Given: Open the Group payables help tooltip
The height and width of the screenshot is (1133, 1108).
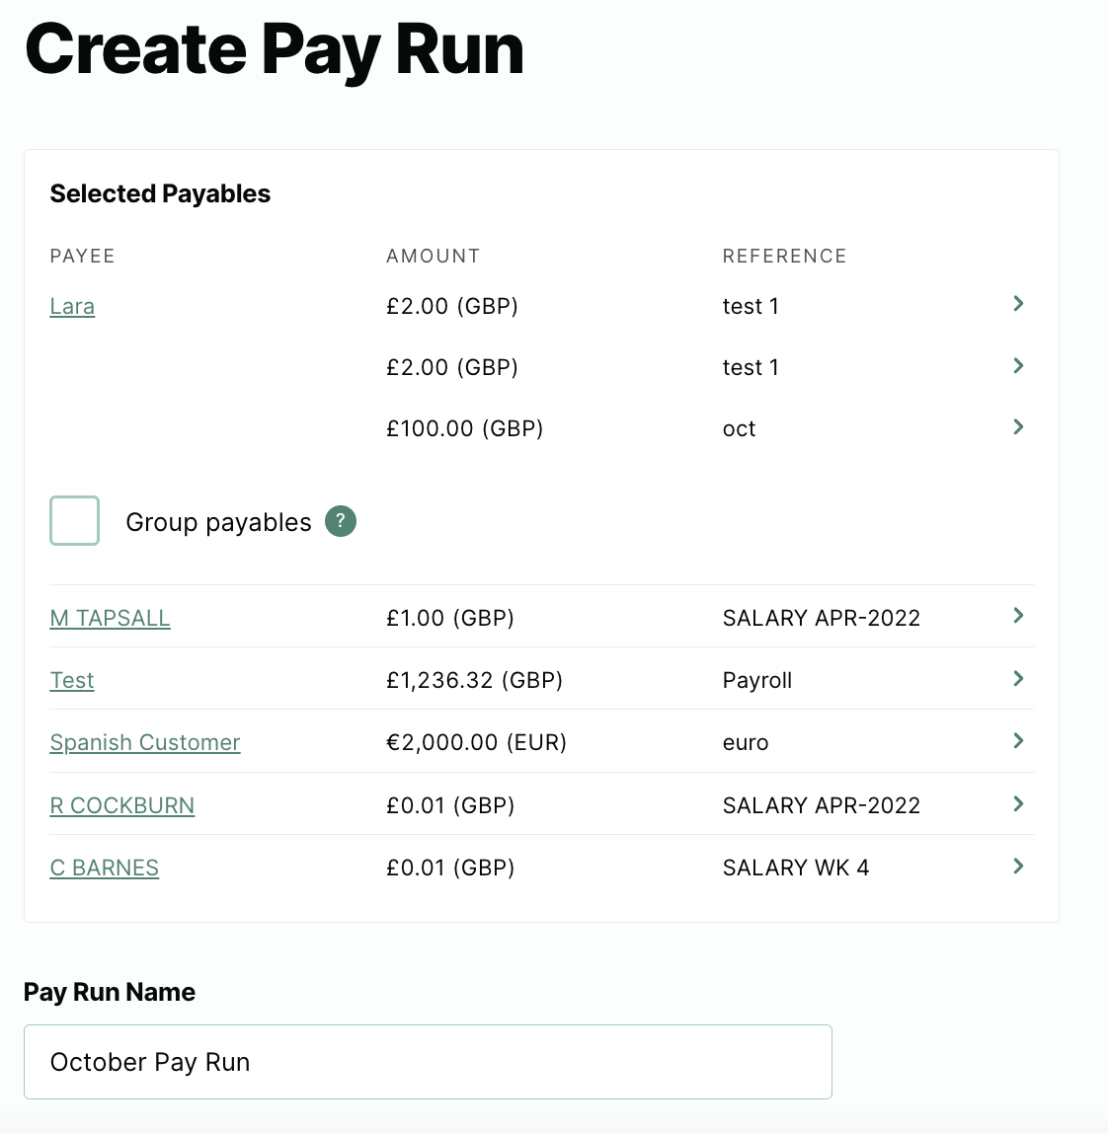Looking at the screenshot, I should (340, 521).
